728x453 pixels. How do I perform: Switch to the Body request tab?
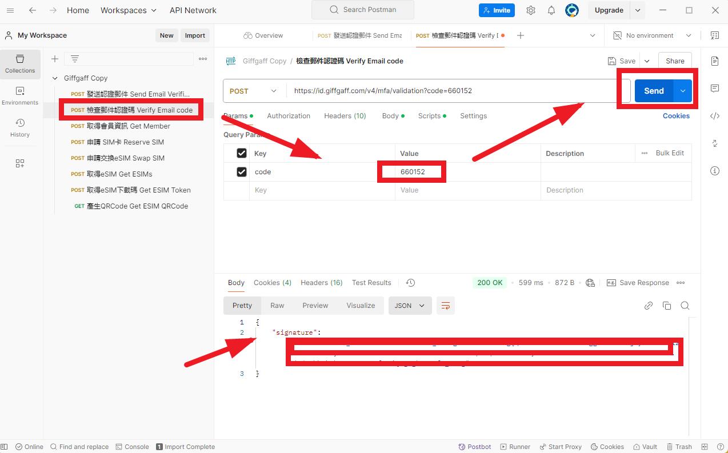tap(393, 116)
